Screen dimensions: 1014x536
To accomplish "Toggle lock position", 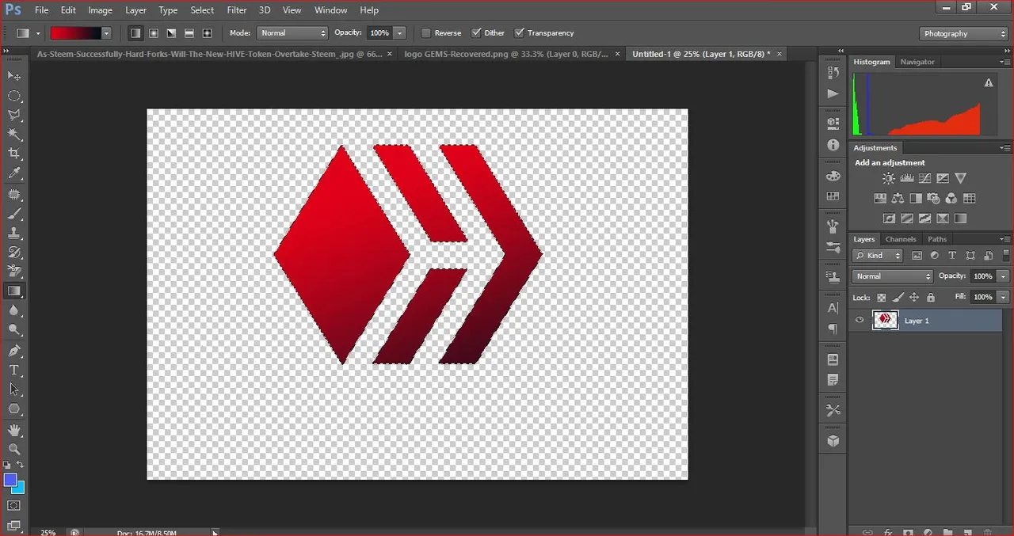I will click(x=914, y=298).
